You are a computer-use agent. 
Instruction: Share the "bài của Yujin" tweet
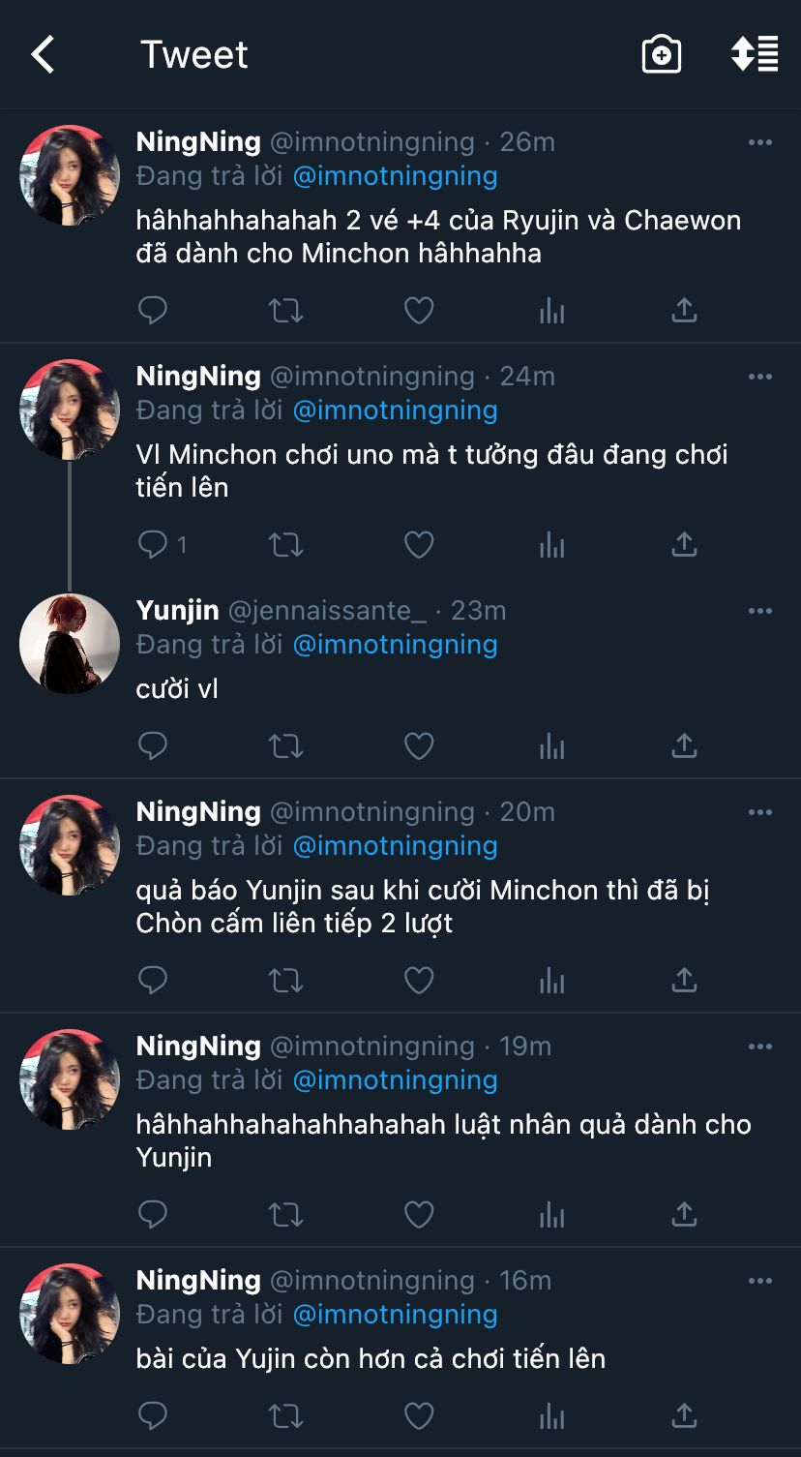point(684,1416)
